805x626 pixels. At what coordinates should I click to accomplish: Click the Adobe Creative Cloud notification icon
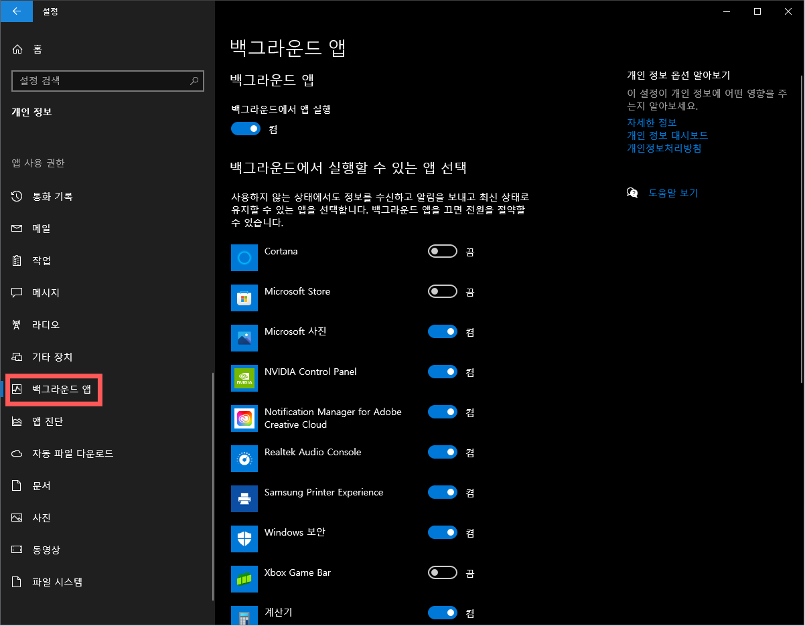click(244, 418)
